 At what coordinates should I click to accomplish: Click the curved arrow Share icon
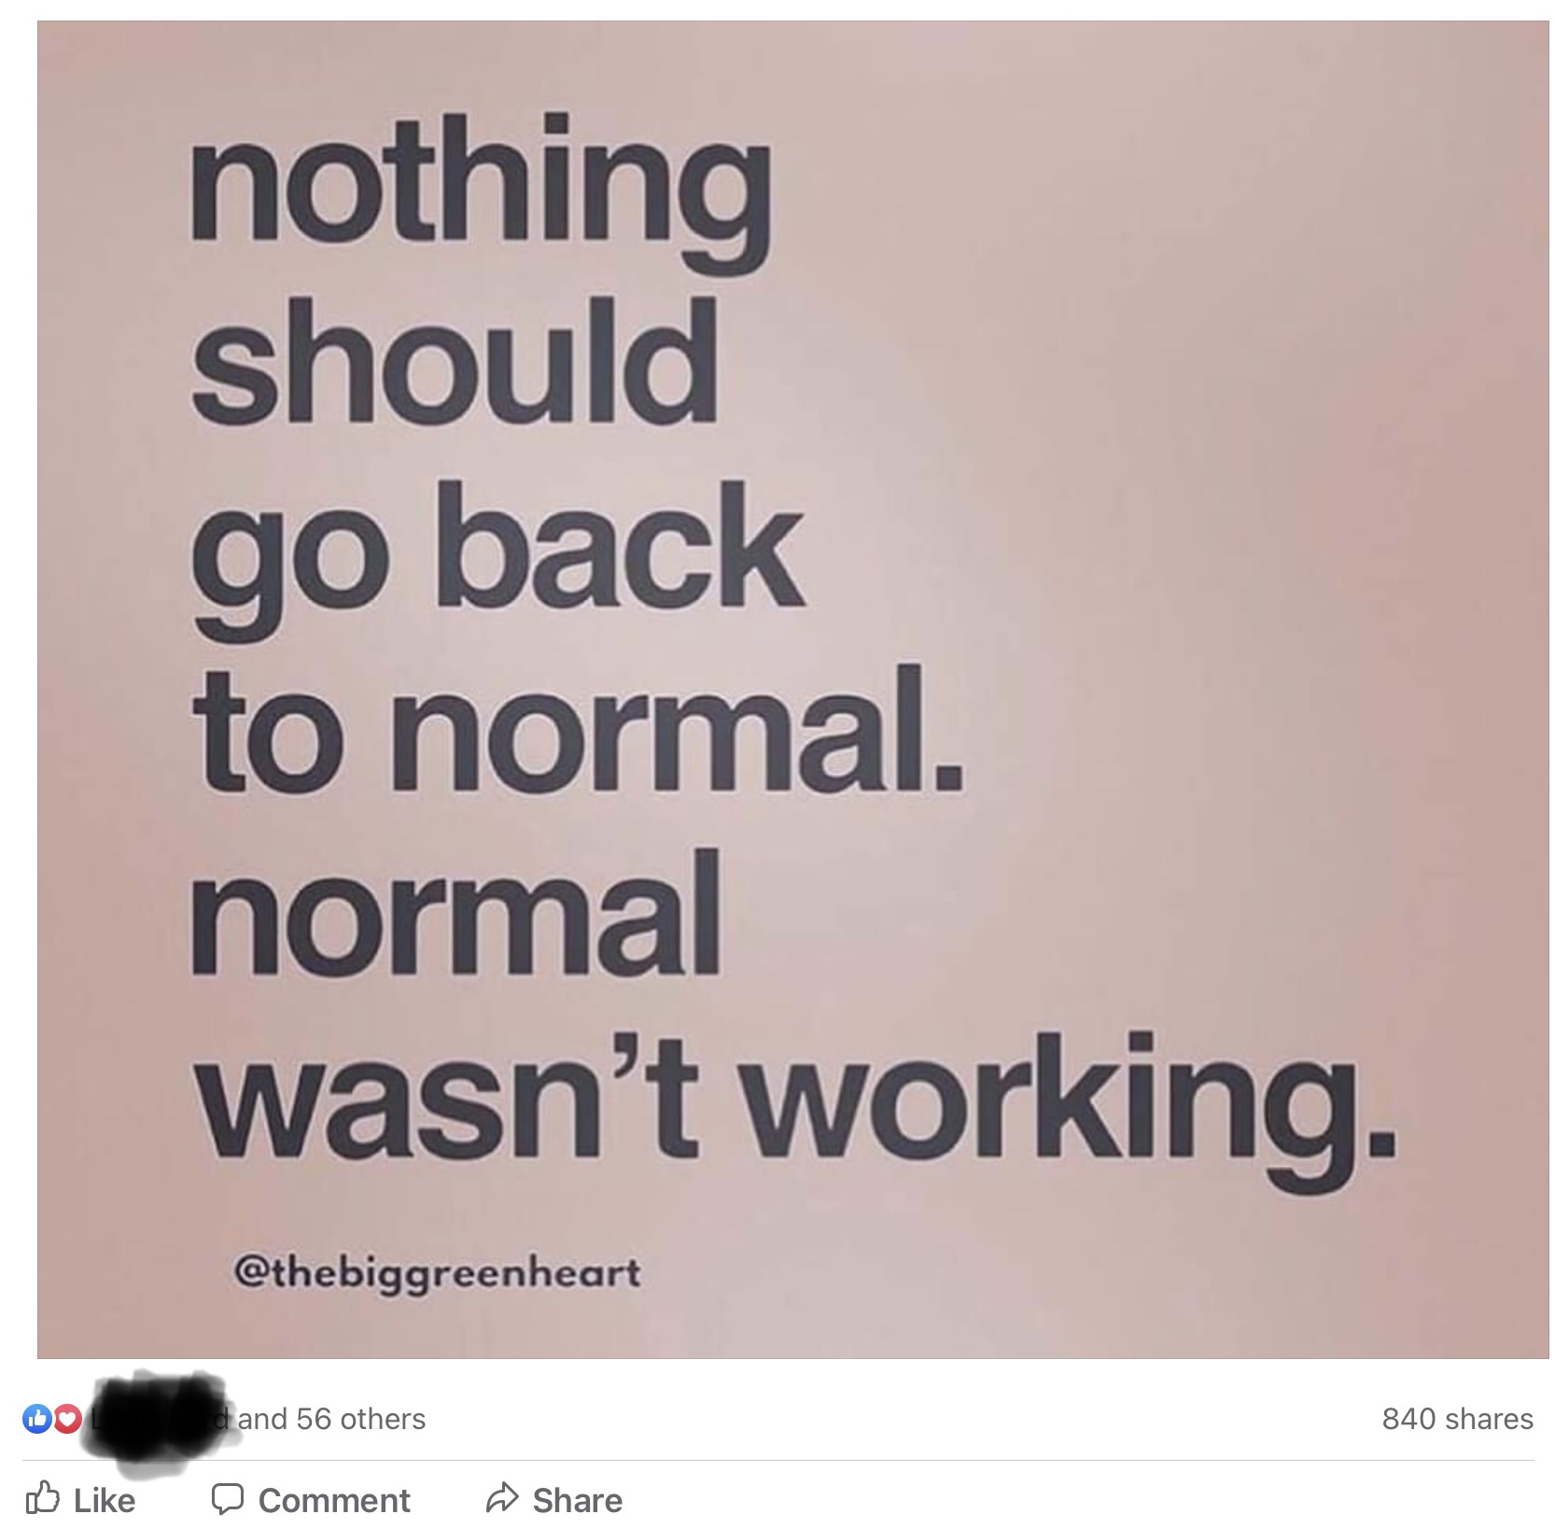click(502, 1498)
